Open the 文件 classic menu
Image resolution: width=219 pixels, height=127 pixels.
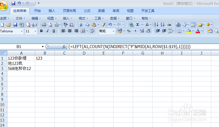point(20,18)
